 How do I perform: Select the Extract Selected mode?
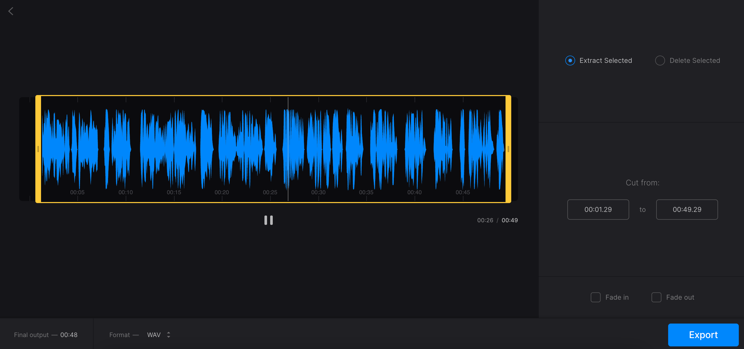tap(570, 61)
